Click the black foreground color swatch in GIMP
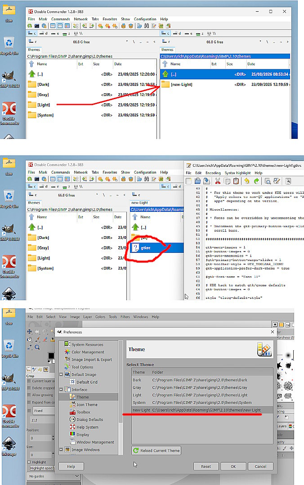304x485 pixels. click(x=51, y=356)
